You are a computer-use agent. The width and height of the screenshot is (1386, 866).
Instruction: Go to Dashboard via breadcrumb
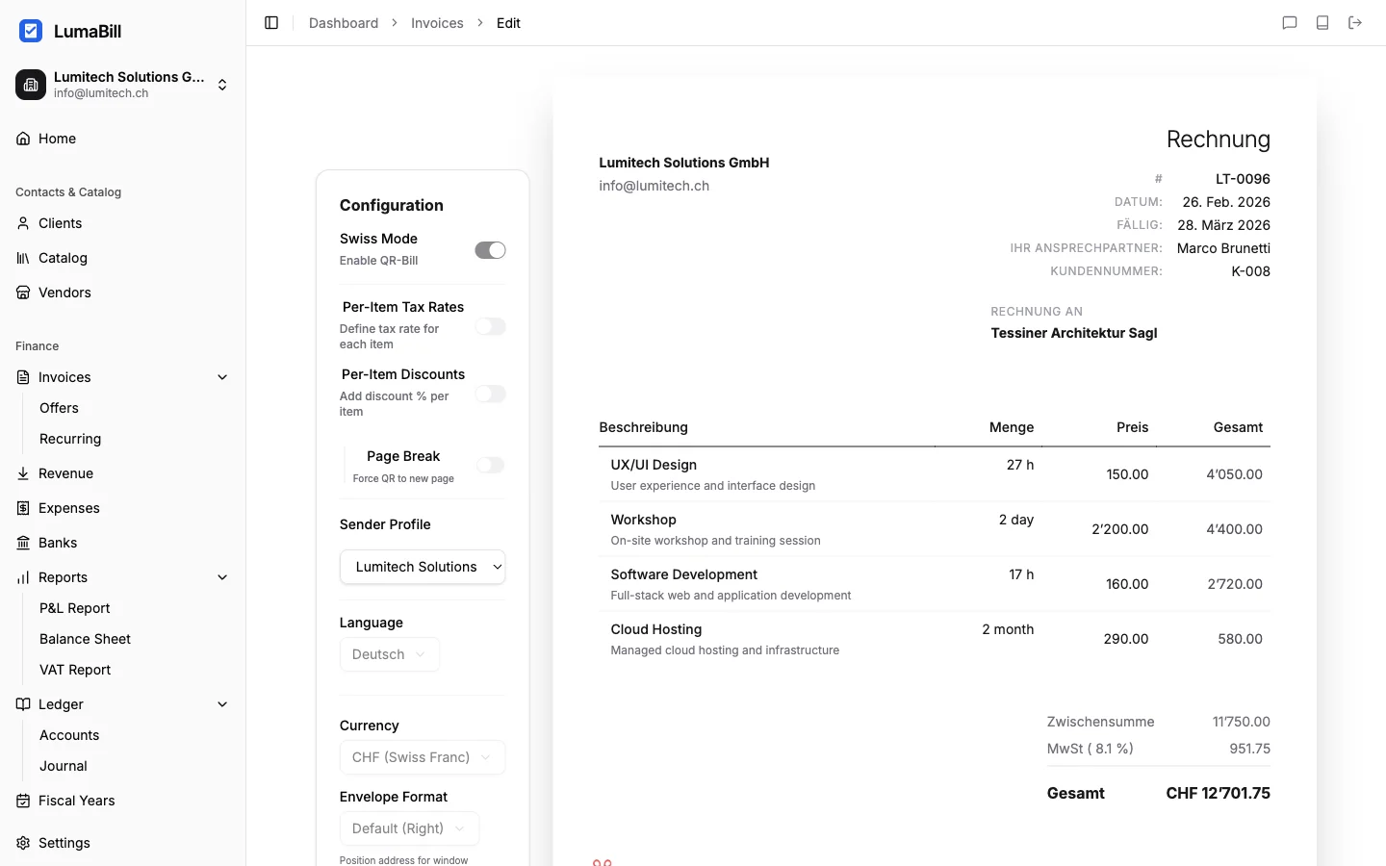coord(343,22)
